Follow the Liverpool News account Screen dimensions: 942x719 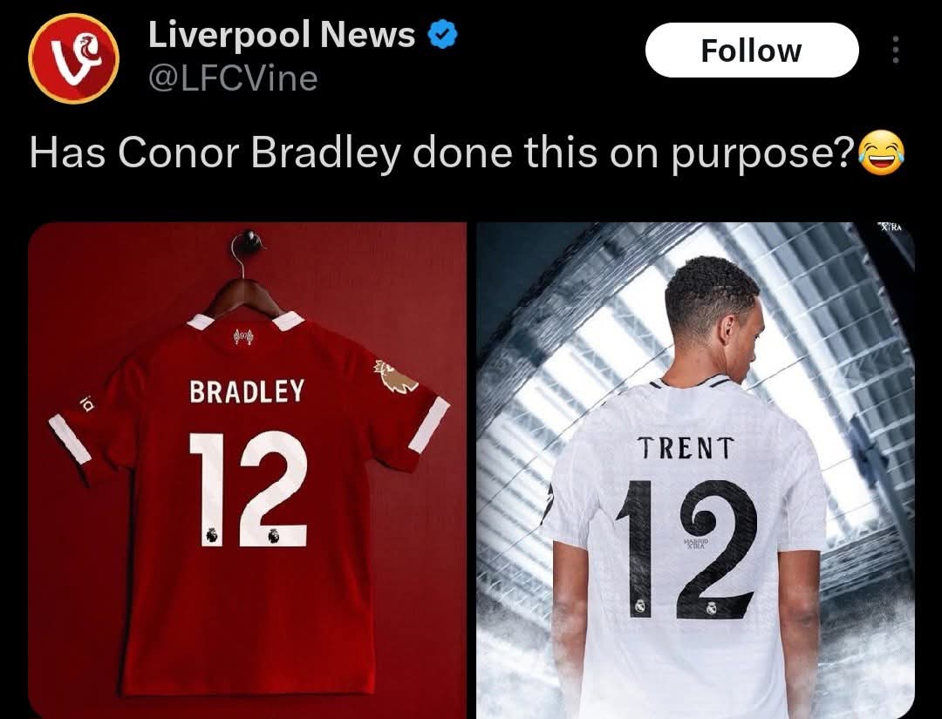click(x=752, y=51)
